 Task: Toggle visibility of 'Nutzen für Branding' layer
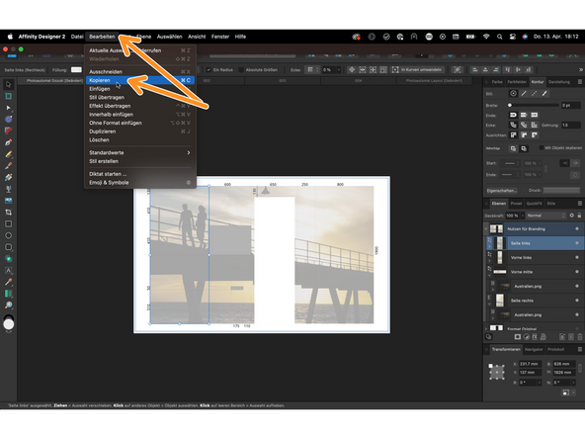pyautogui.click(x=577, y=228)
